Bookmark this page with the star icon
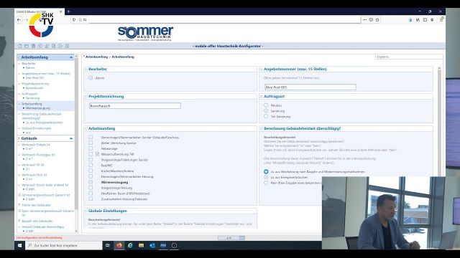 point(377,20)
